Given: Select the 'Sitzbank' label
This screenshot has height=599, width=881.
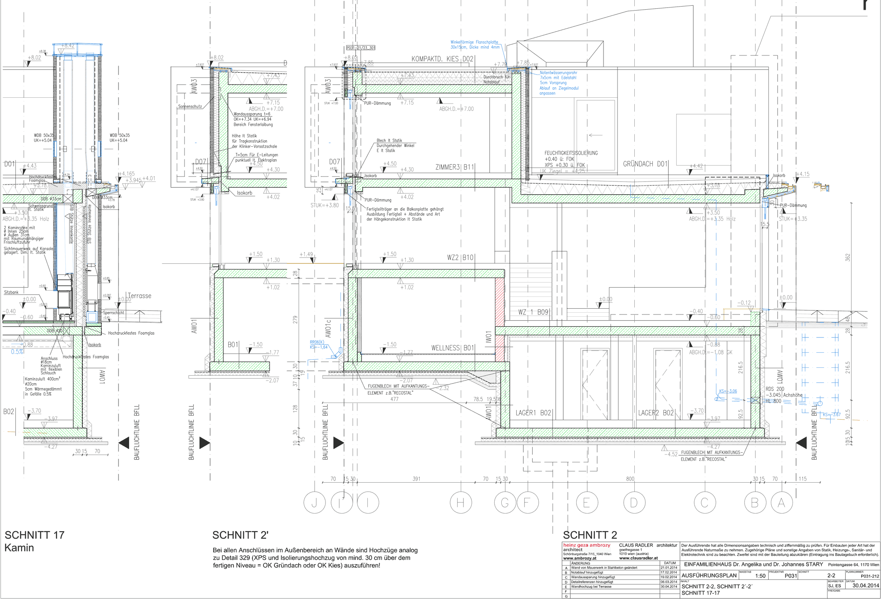Looking at the screenshot, I should click(x=11, y=292).
